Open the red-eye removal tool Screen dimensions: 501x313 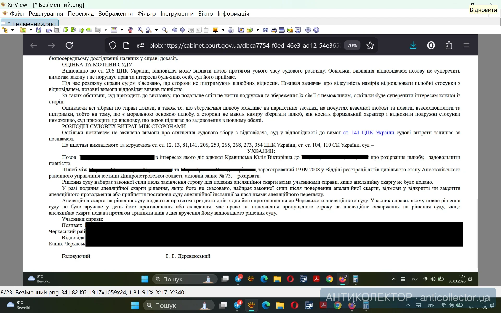tap(130, 30)
